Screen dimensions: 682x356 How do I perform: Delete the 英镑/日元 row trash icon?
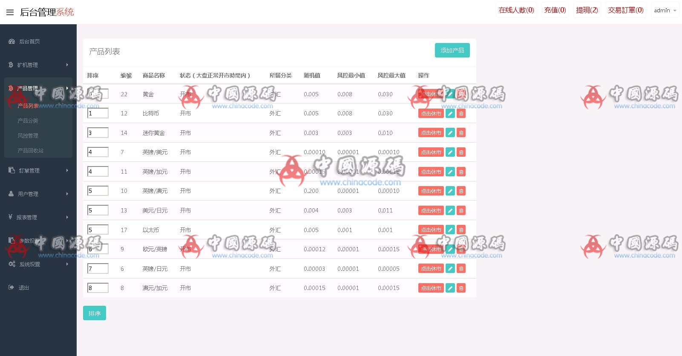[461, 268]
